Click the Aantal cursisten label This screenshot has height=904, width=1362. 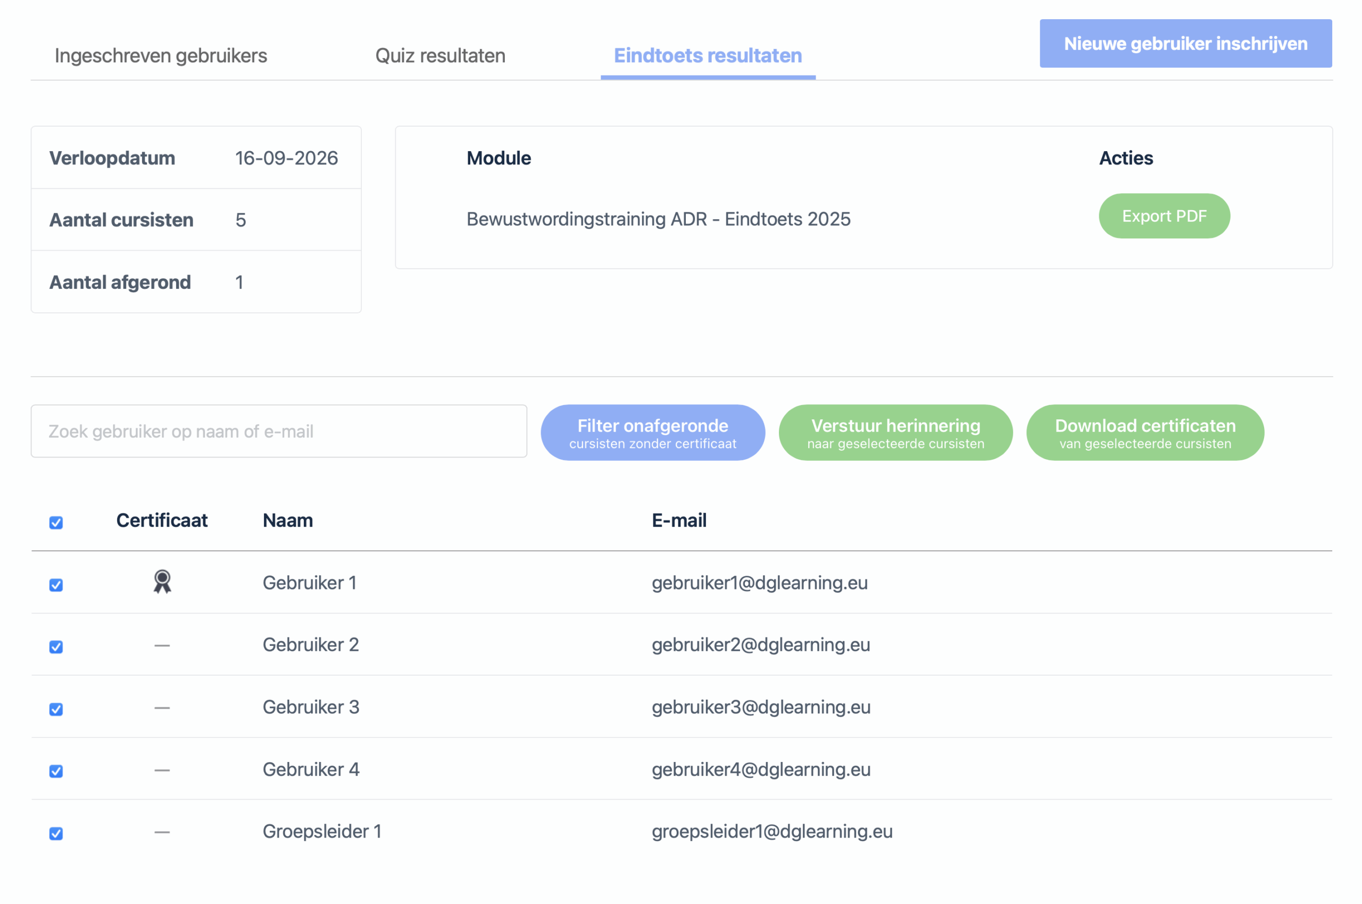[x=121, y=220]
